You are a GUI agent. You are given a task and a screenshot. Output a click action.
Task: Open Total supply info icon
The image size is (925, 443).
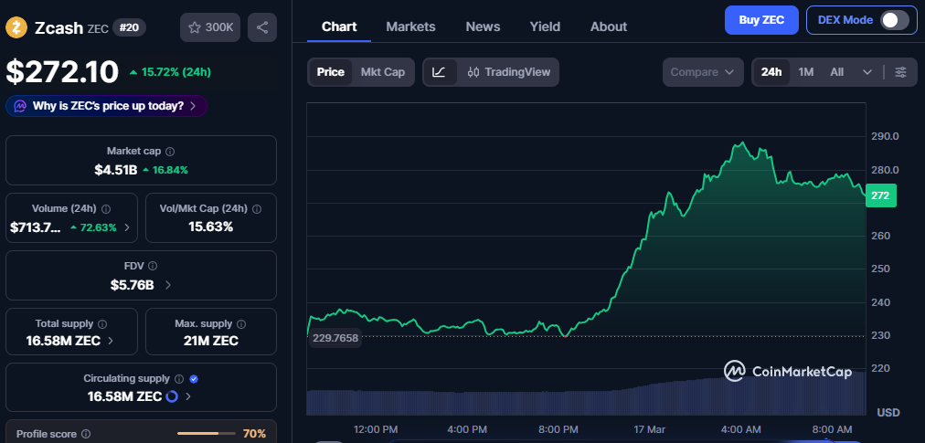pos(102,324)
